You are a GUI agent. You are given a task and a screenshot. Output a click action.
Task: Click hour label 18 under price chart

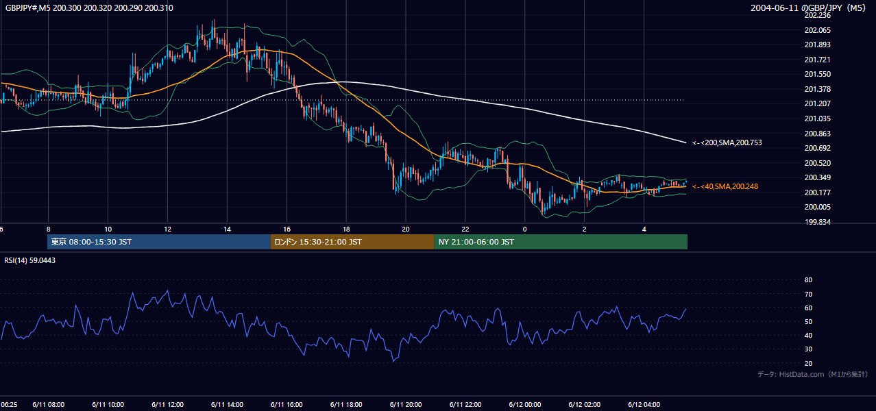[346, 229]
